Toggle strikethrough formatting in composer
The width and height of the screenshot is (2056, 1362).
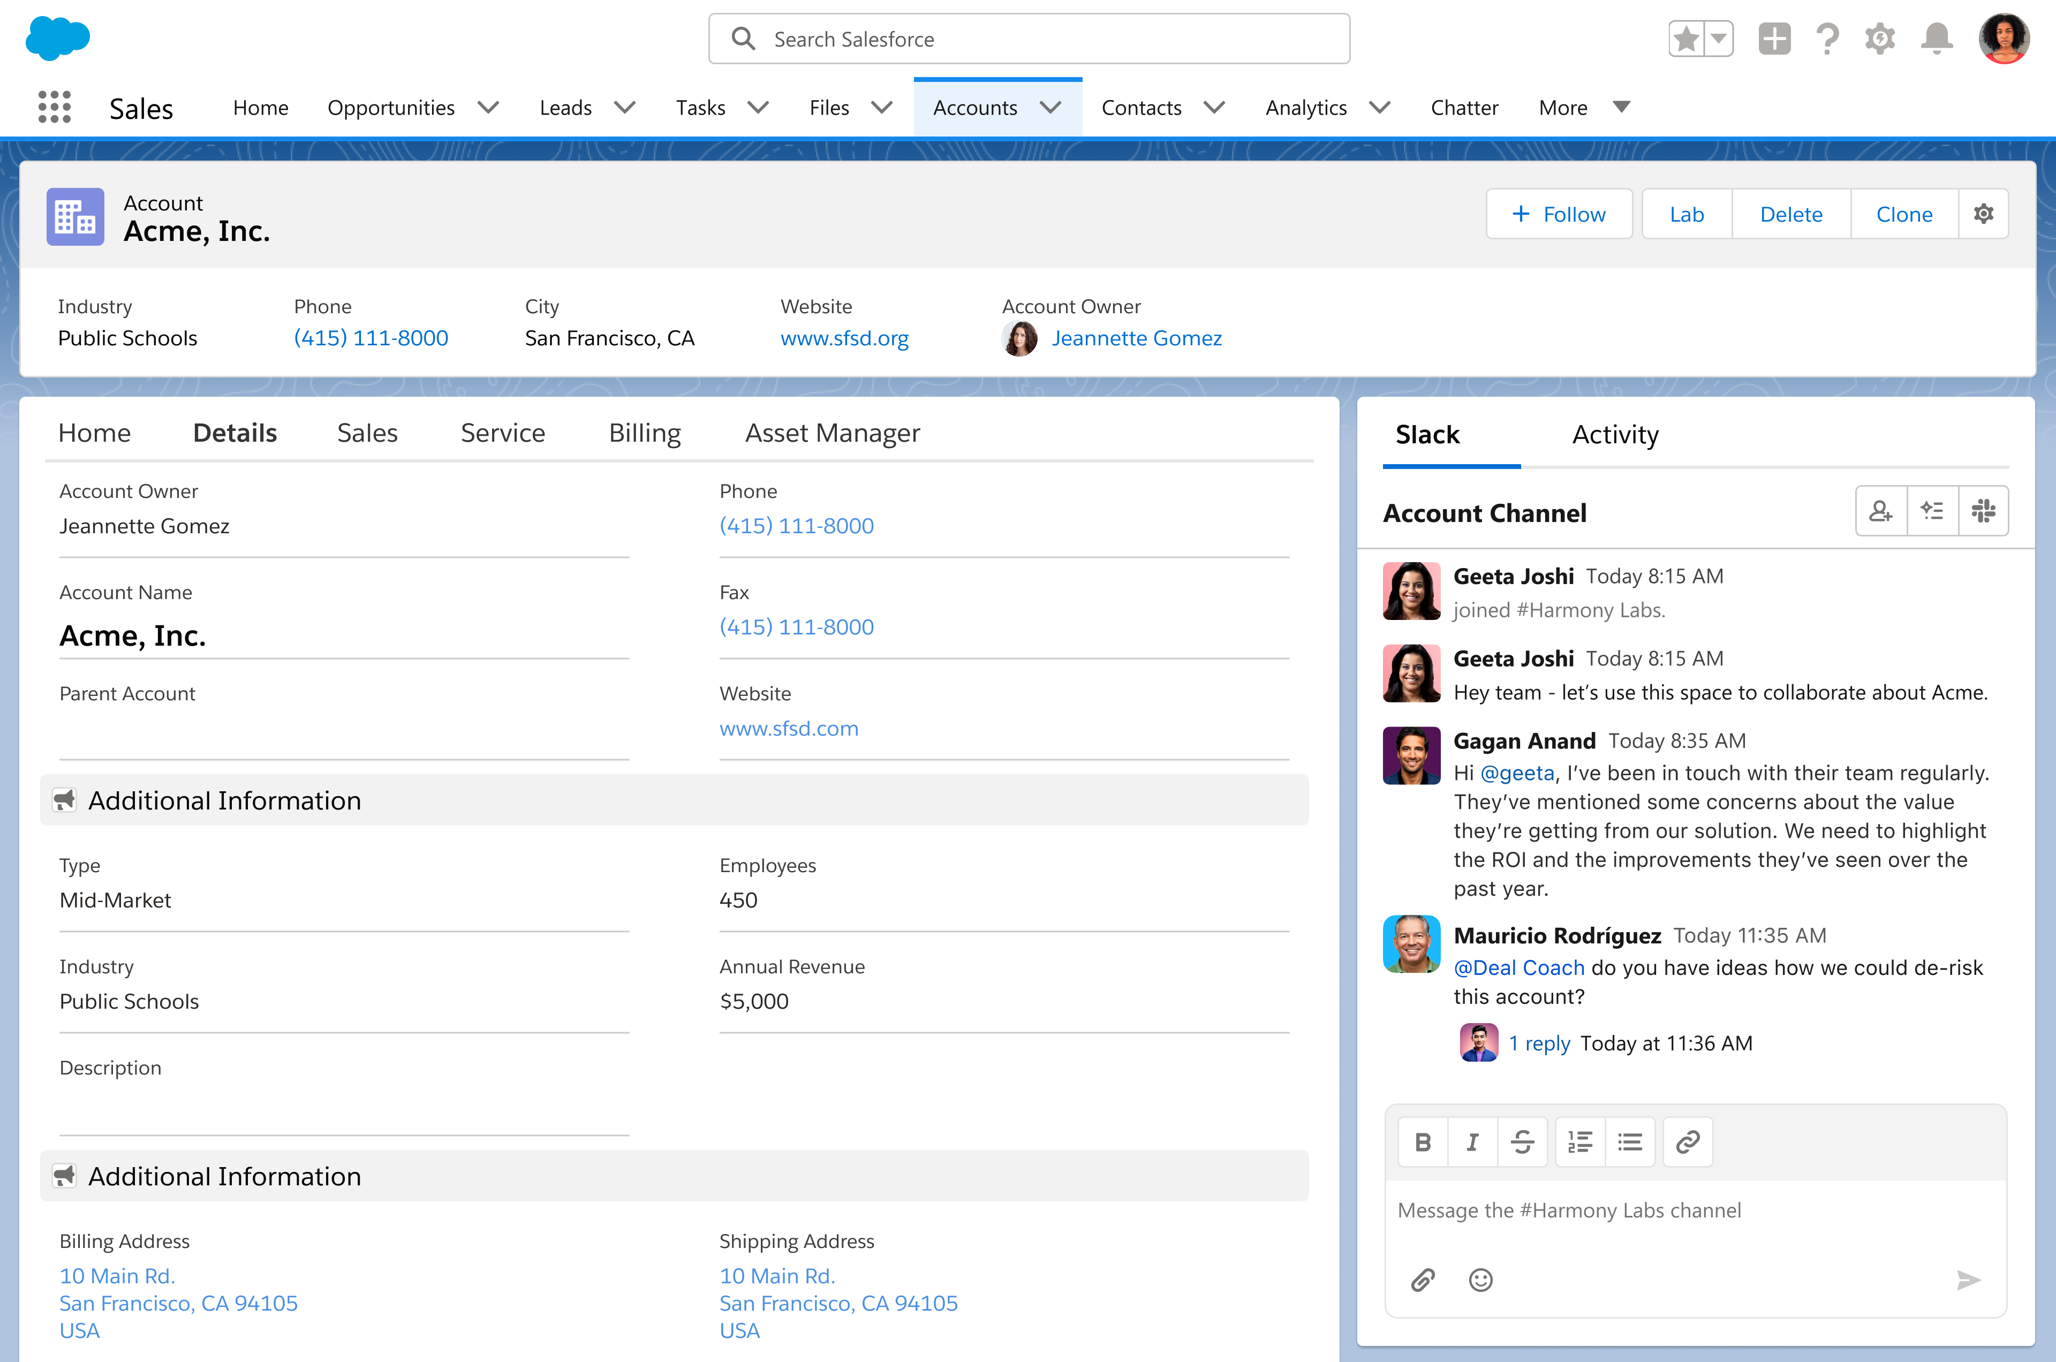(x=1522, y=1141)
